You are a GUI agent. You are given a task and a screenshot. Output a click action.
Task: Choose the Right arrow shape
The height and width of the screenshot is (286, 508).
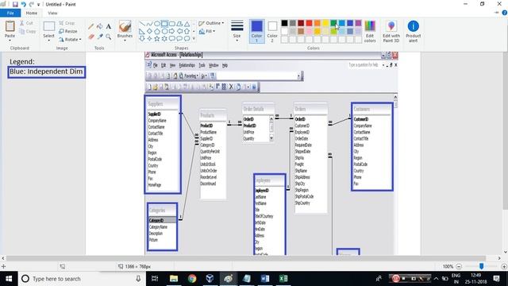tap(172, 32)
